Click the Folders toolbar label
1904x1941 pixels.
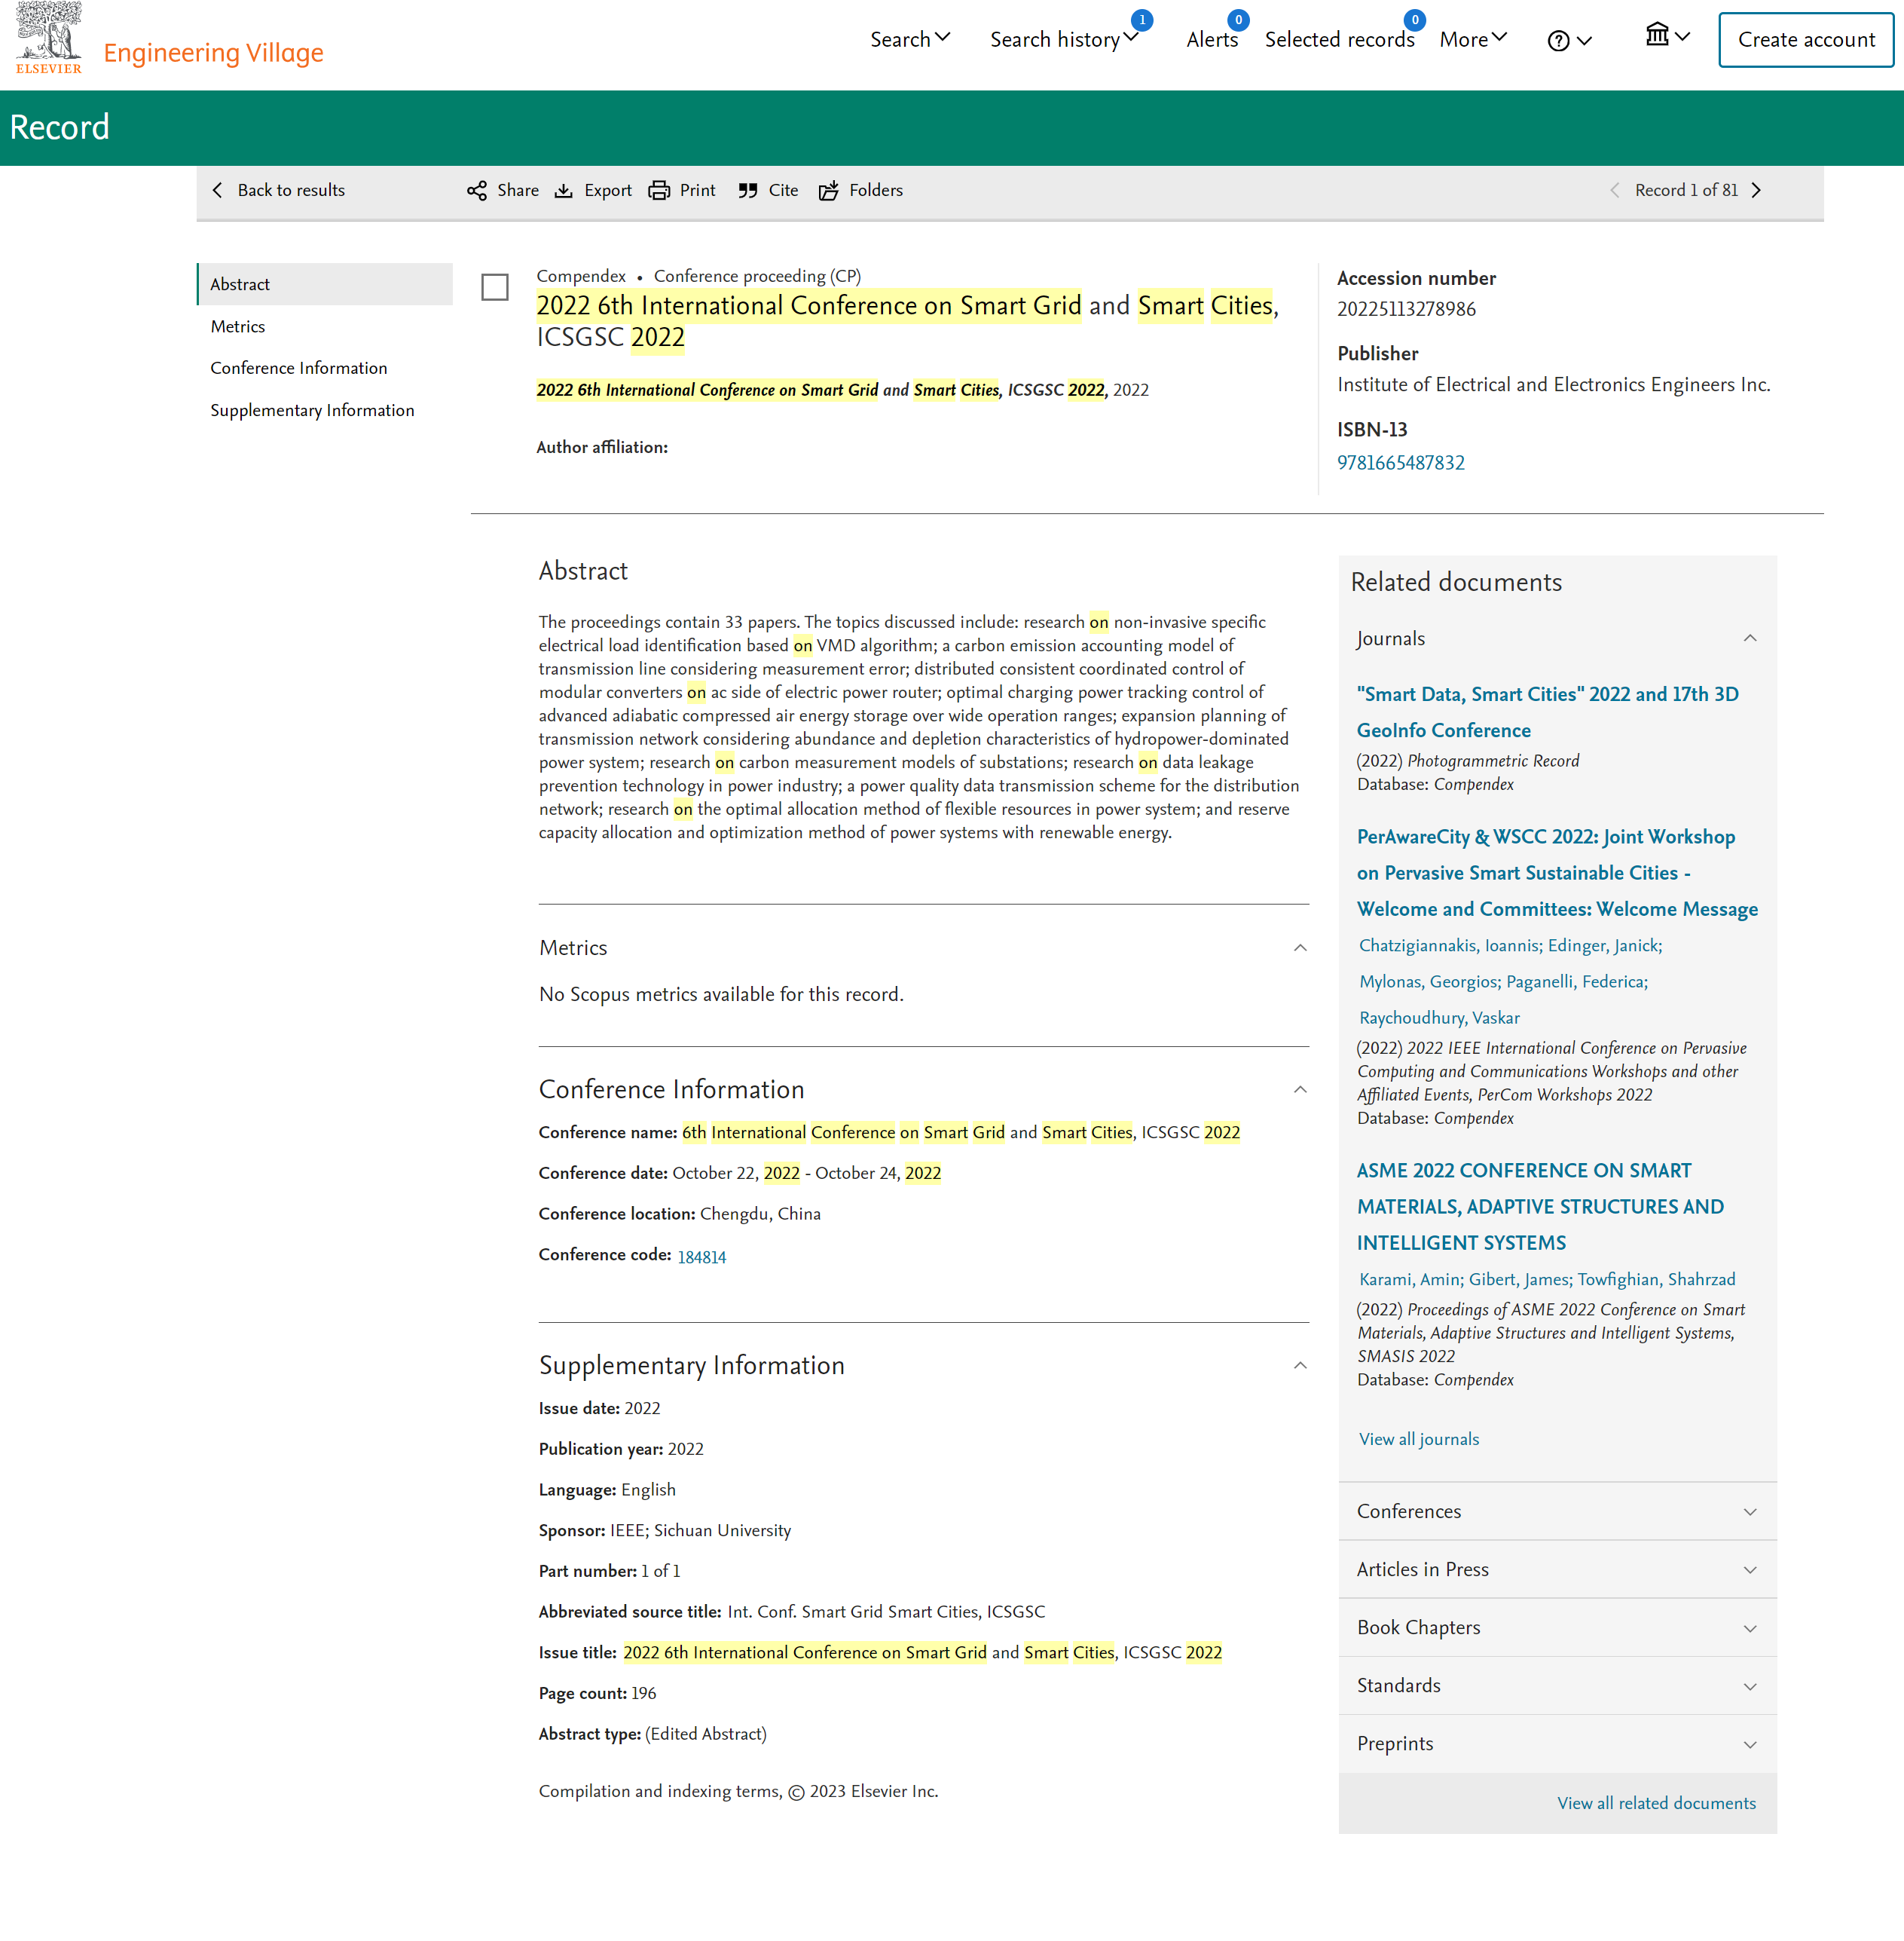(876, 190)
